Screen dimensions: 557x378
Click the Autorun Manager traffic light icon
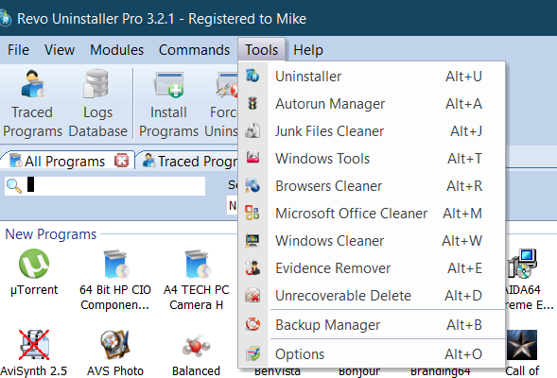(252, 103)
